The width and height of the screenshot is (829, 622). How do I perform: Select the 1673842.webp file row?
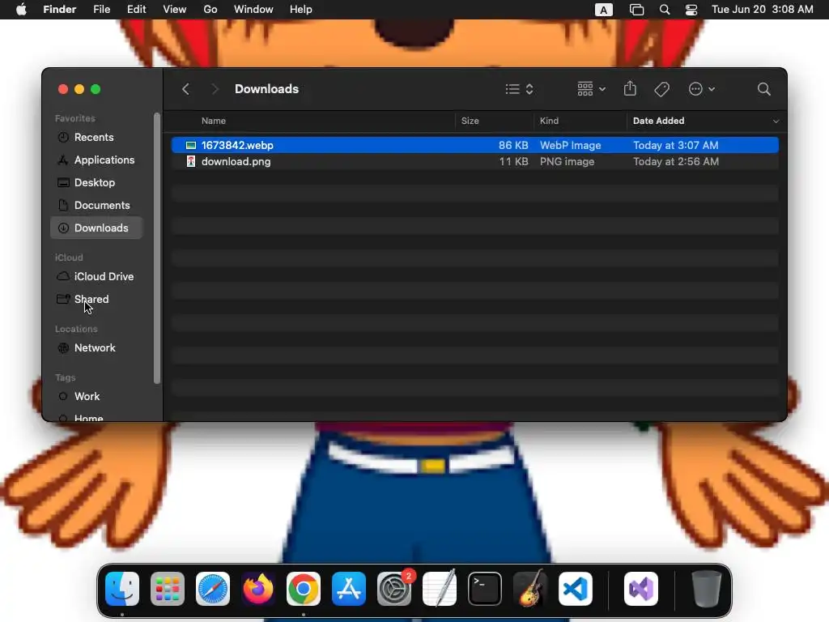[474, 145]
